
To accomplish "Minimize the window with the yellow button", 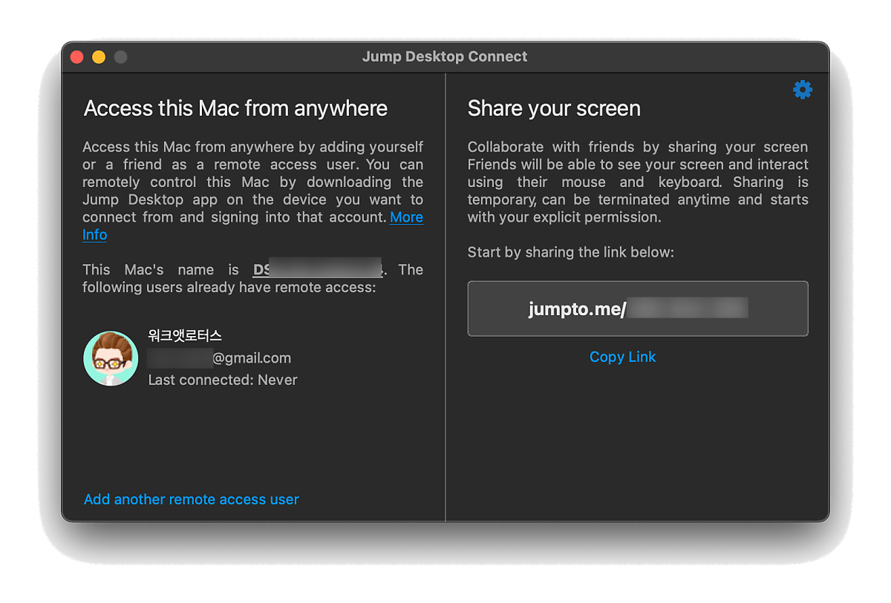I will click(99, 57).
